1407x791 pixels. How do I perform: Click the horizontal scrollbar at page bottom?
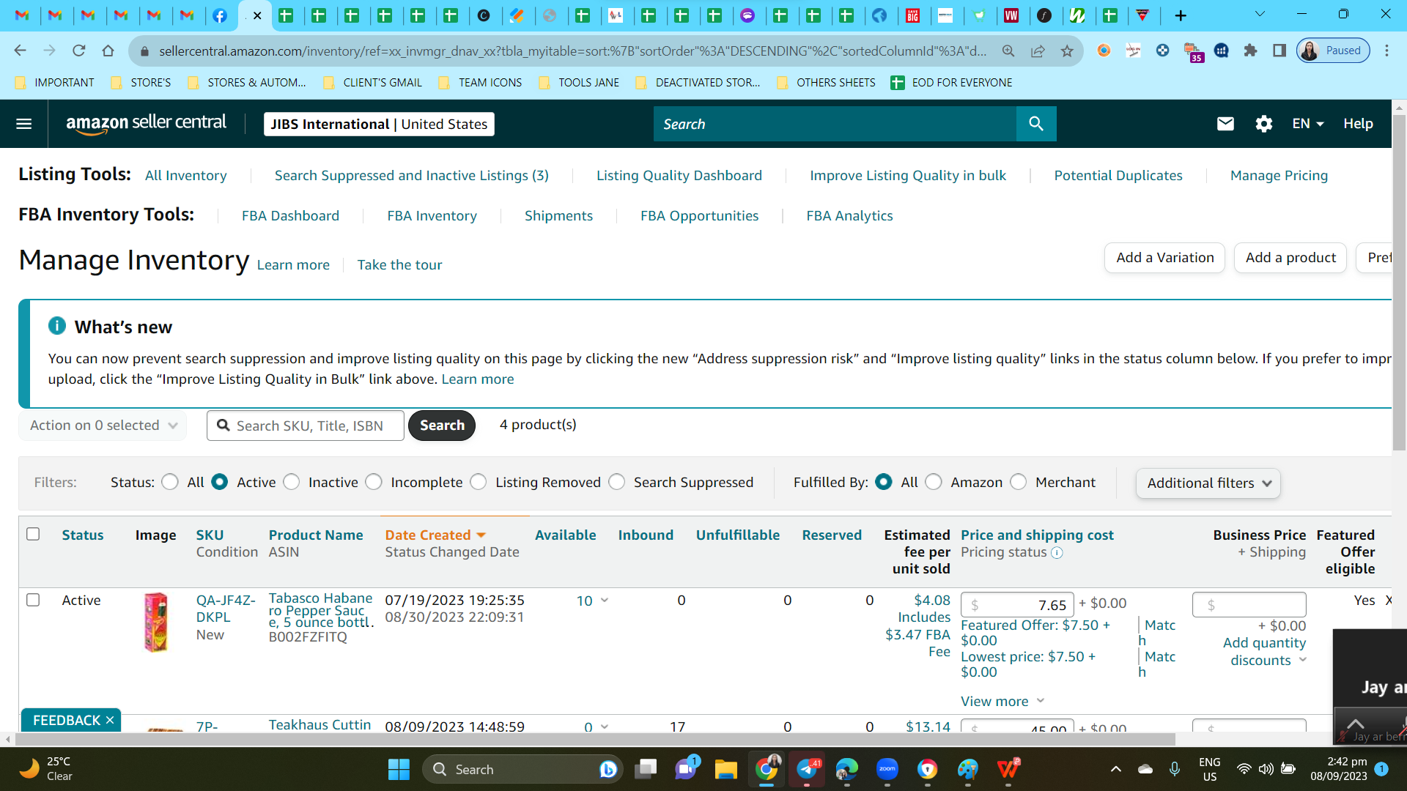[x=594, y=740]
